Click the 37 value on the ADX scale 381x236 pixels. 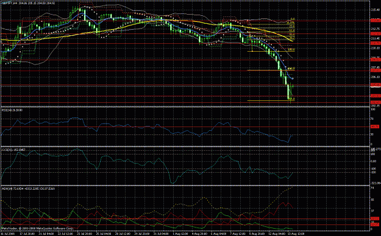point(372,211)
